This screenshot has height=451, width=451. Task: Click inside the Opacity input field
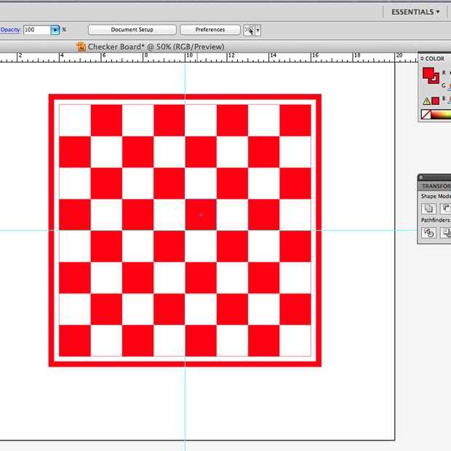36,30
